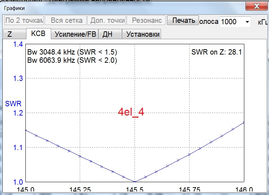Expand the bandwidth dropdown arrow
This screenshot has width=269, height=195.
[247, 22]
